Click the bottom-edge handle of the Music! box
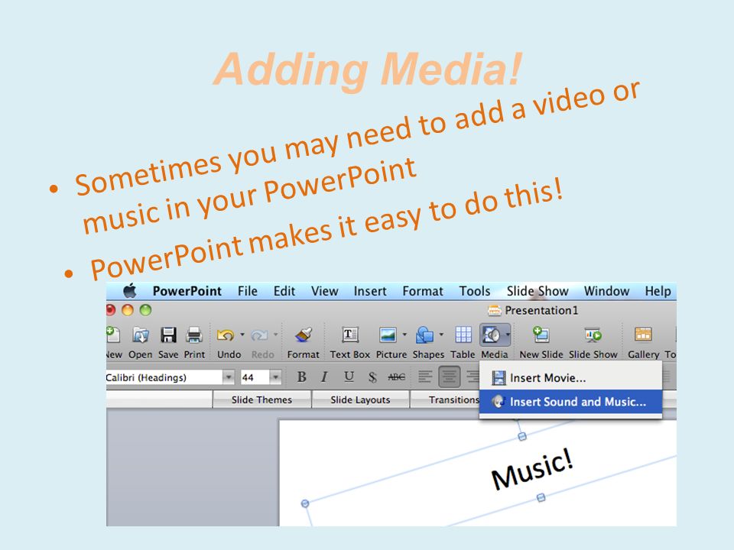734x550 pixels. point(541,497)
